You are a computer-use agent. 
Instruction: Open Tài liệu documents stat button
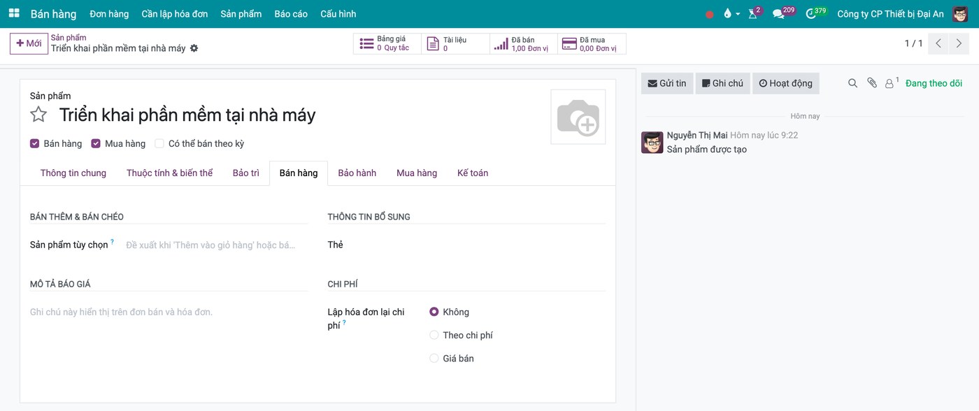(455, 44)
